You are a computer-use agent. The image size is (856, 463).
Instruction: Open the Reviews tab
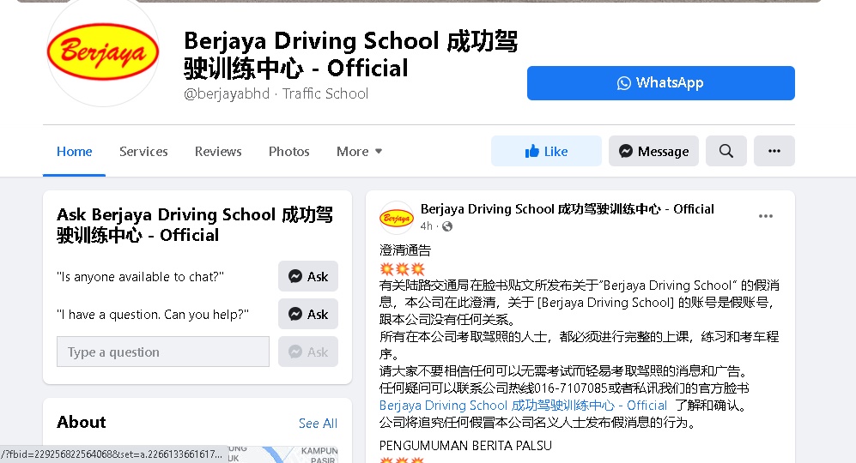(x=218, y=152)
